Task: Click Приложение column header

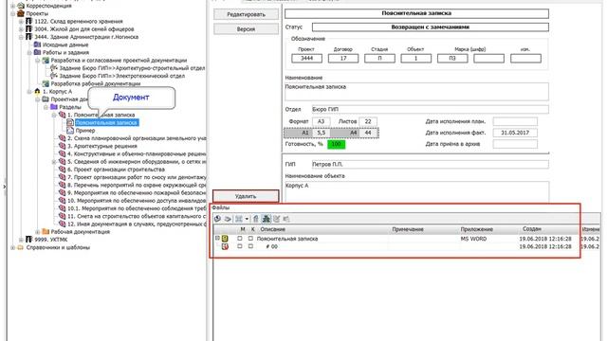Action: click(x=476, y=229)
